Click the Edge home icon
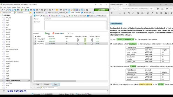This screenshot has width=173, height=97. pyautogui.click(x=114, y=9)
